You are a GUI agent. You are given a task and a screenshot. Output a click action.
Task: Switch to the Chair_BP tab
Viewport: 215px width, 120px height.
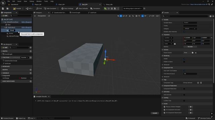[x=61, y=4]
